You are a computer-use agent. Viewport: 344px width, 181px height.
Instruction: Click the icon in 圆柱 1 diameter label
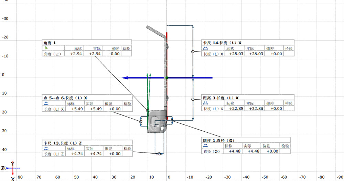pyautogui.click(x=205, y=146)
